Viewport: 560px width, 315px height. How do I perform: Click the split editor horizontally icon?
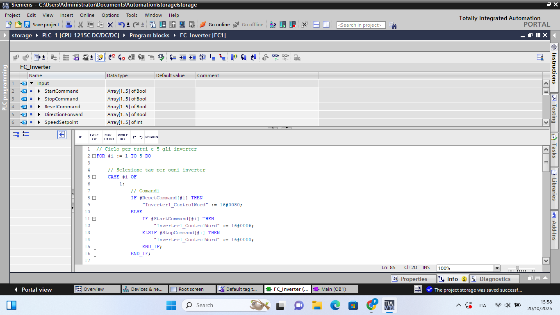[x=316, y=25]
